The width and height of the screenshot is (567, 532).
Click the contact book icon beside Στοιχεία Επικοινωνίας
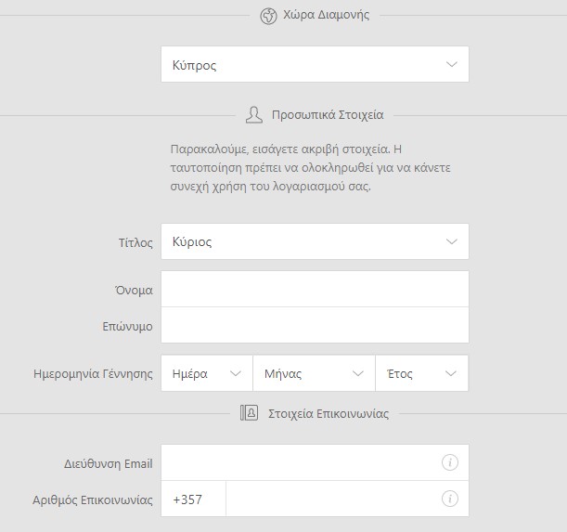tap(249, 413)
